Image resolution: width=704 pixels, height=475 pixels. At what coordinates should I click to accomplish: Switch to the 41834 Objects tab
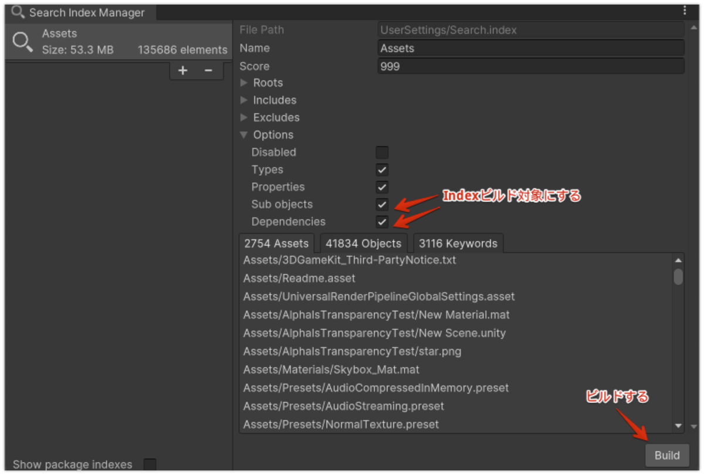pyautogui.click(x=363, y=242)
